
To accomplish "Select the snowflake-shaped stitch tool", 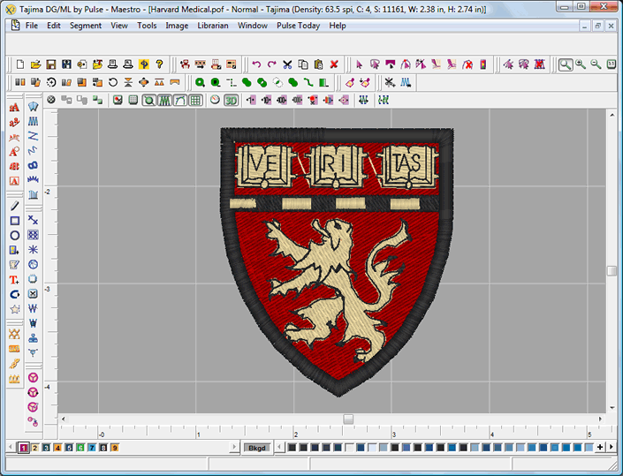I will (33, 250).
